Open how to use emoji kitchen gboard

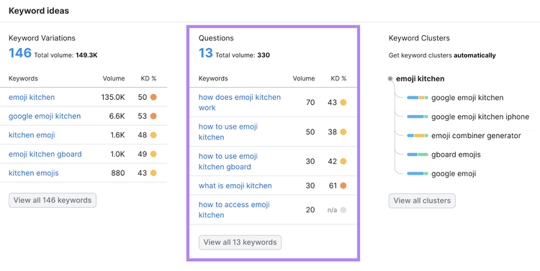pos(228,161)
